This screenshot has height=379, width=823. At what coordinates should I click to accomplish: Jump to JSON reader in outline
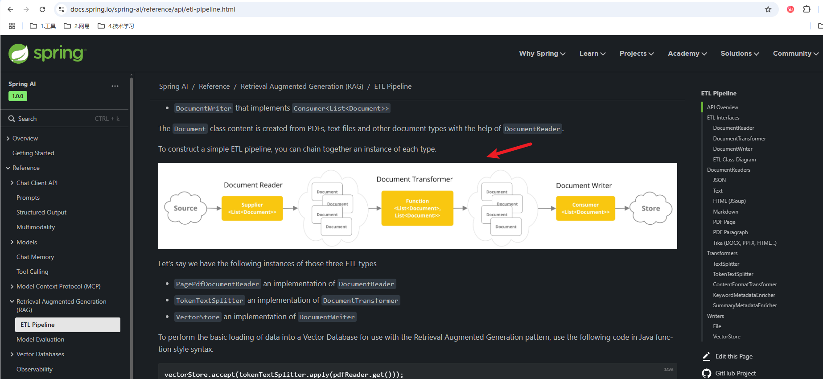pyautogui.click(x=719, y=180)
